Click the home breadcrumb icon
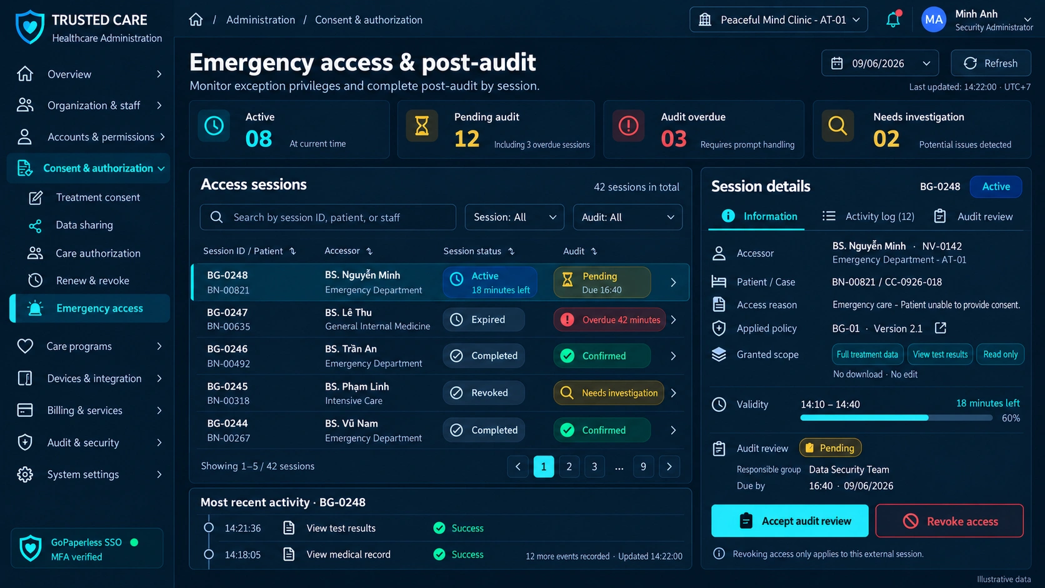The width and height of the screenshot is (1045, 588). click(x=196, y=19)
